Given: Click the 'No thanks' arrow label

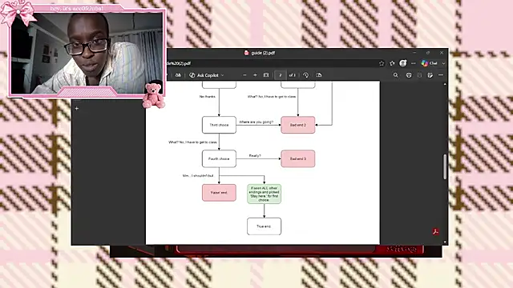Looking at the screenshot, I should (208, 97).
